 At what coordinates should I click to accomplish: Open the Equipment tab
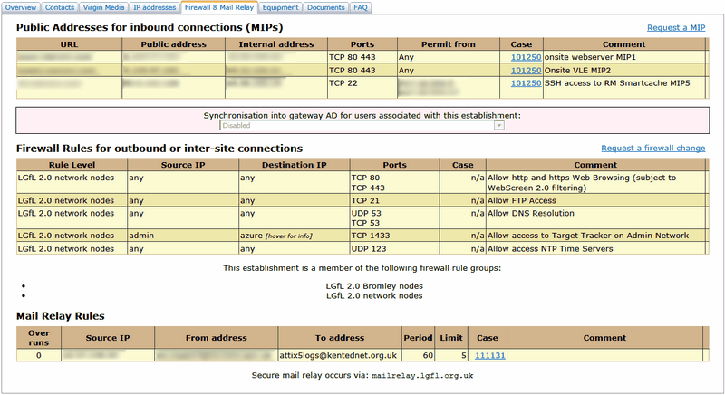coord(280,7)
